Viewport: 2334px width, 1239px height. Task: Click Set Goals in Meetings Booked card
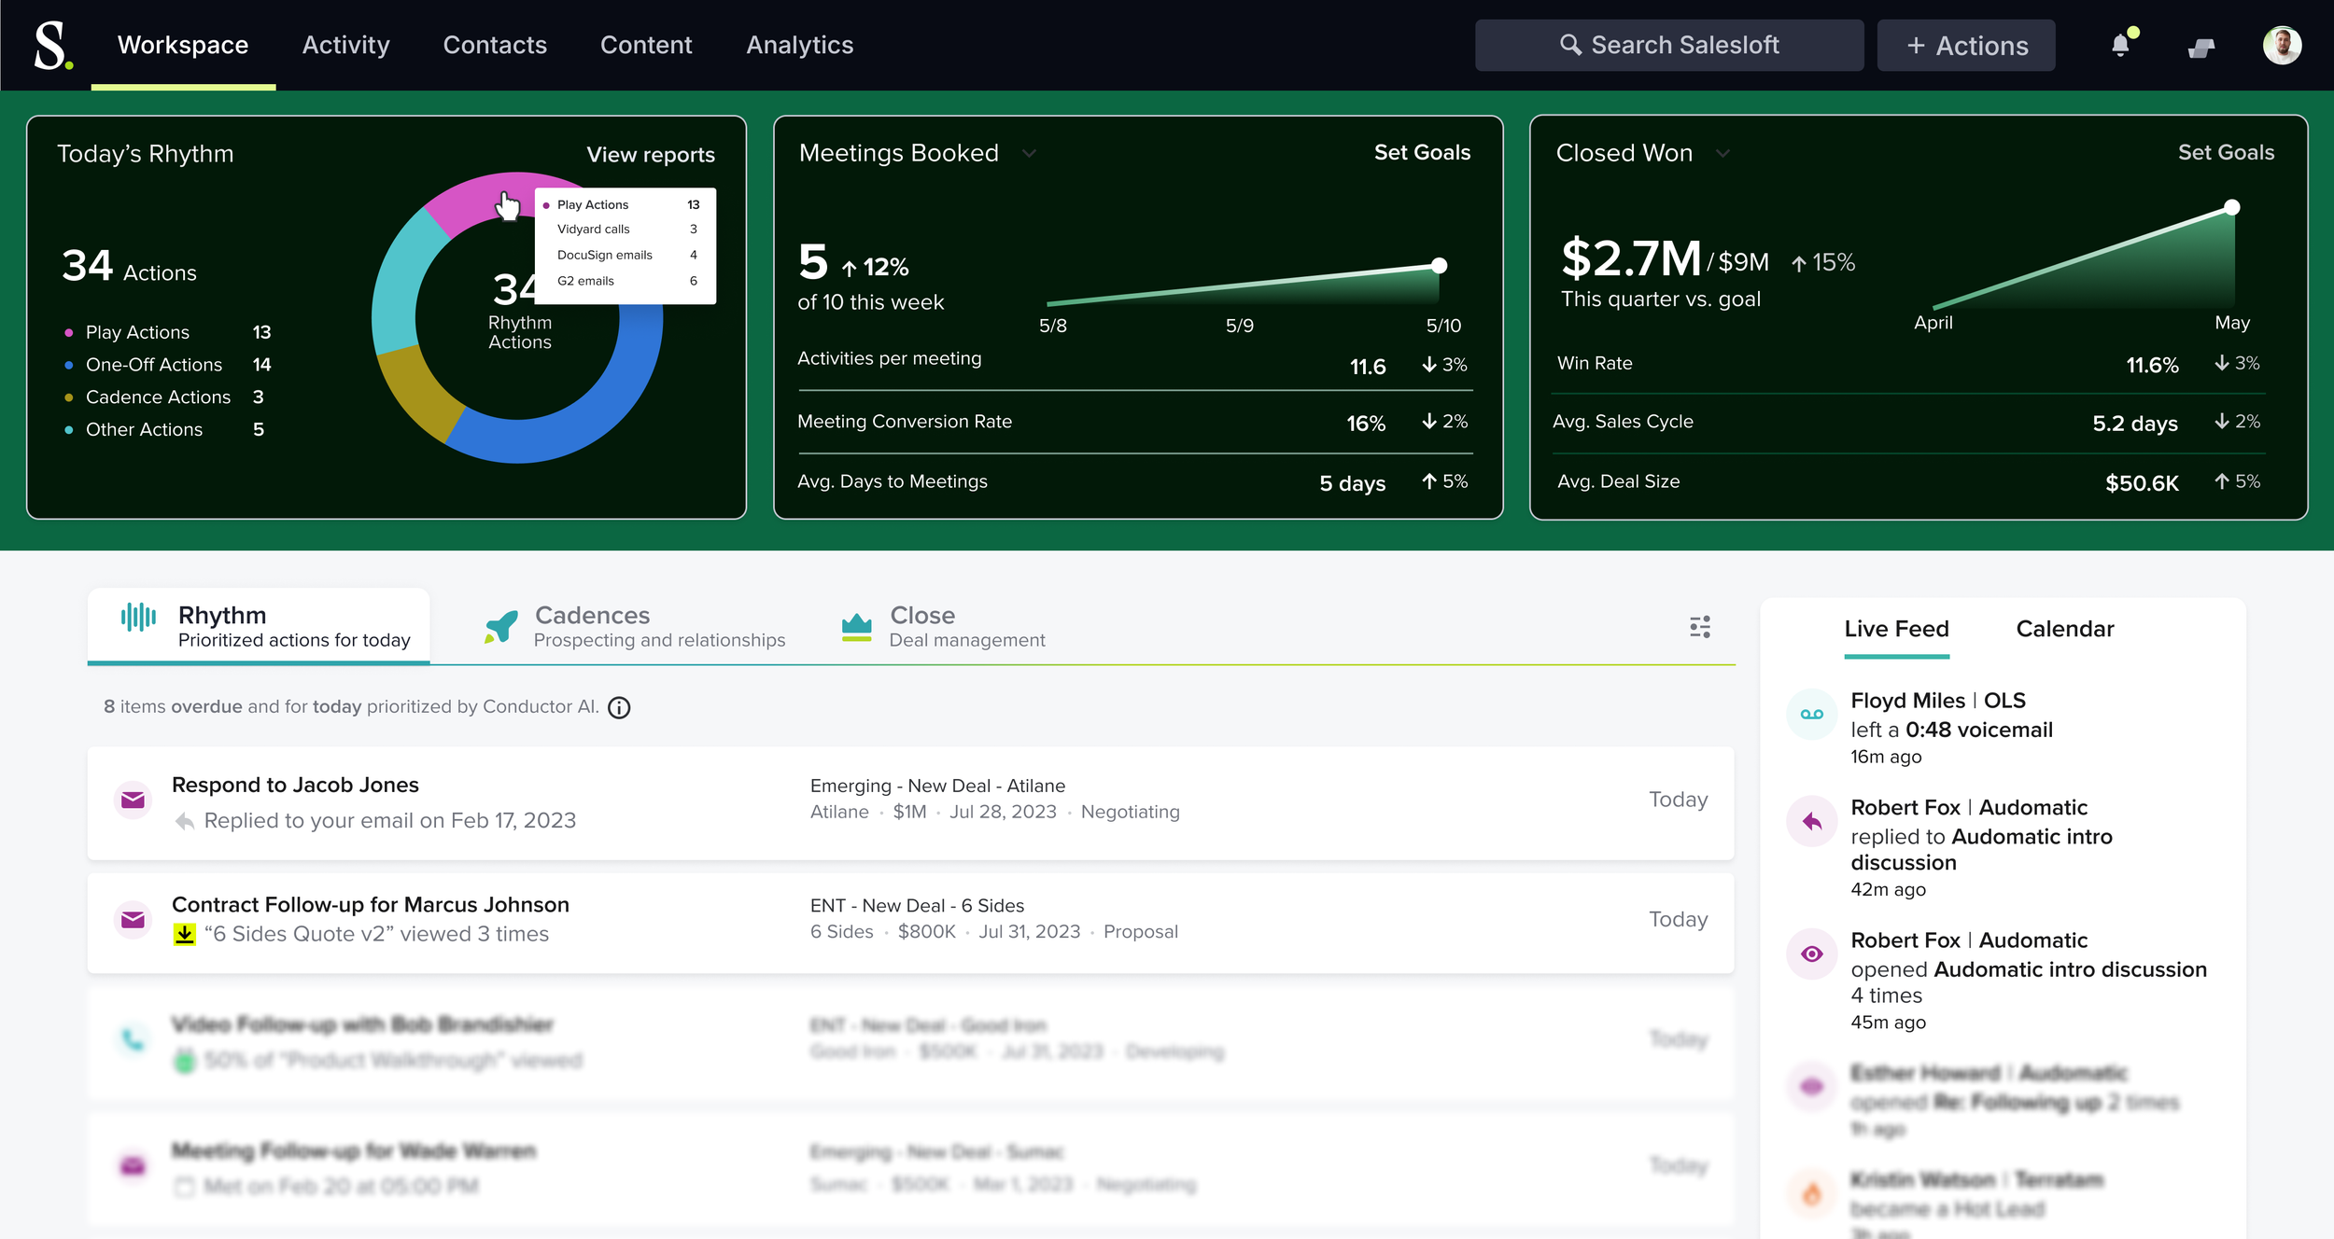1421,153
